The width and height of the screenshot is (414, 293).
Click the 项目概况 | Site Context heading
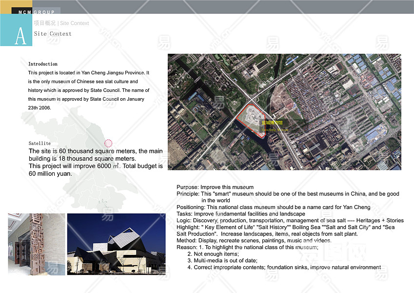point(61,23)
